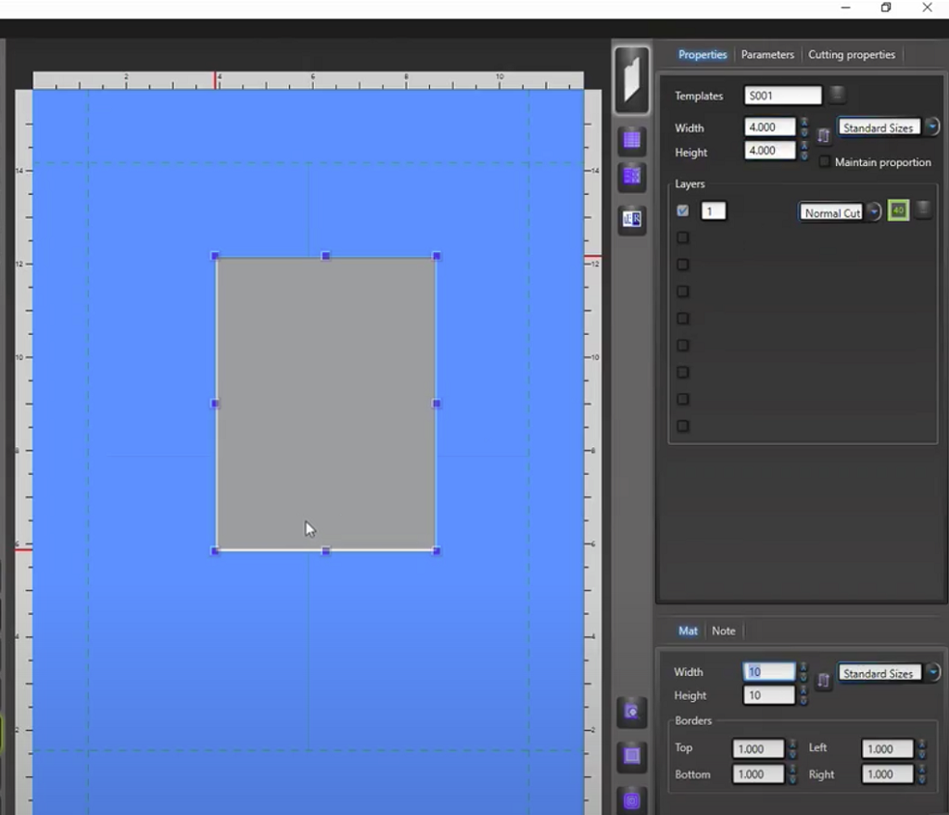Expand the Normal Cut dropdown
The image size is (949, 815).
coord(873,212)
